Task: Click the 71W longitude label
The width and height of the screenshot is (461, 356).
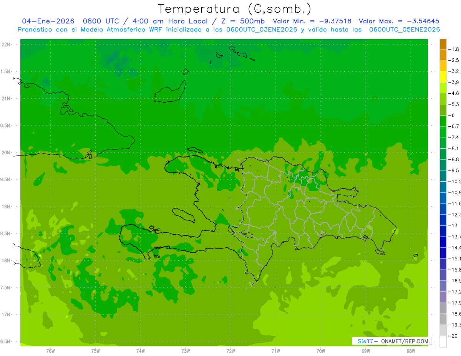Action: click(x=275, y=351)
